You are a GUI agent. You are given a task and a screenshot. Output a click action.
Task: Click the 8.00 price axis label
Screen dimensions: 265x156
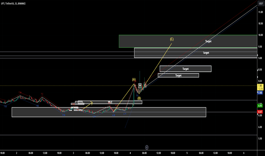tap(260, 81)
